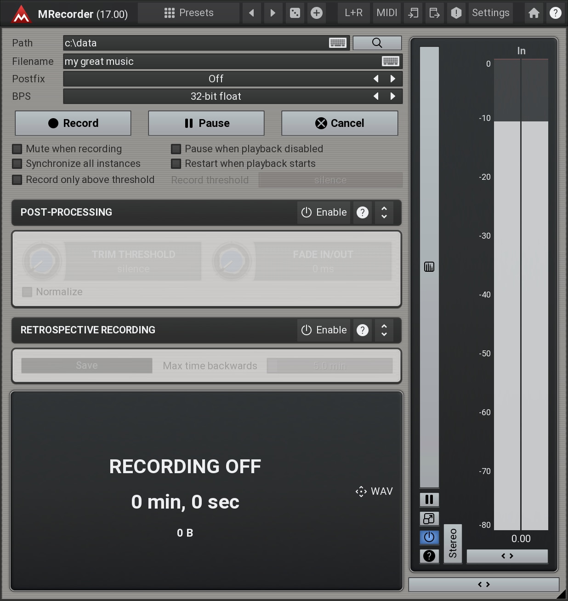Collapse the Post-Processing section arrows

click(x=384, y=212)
